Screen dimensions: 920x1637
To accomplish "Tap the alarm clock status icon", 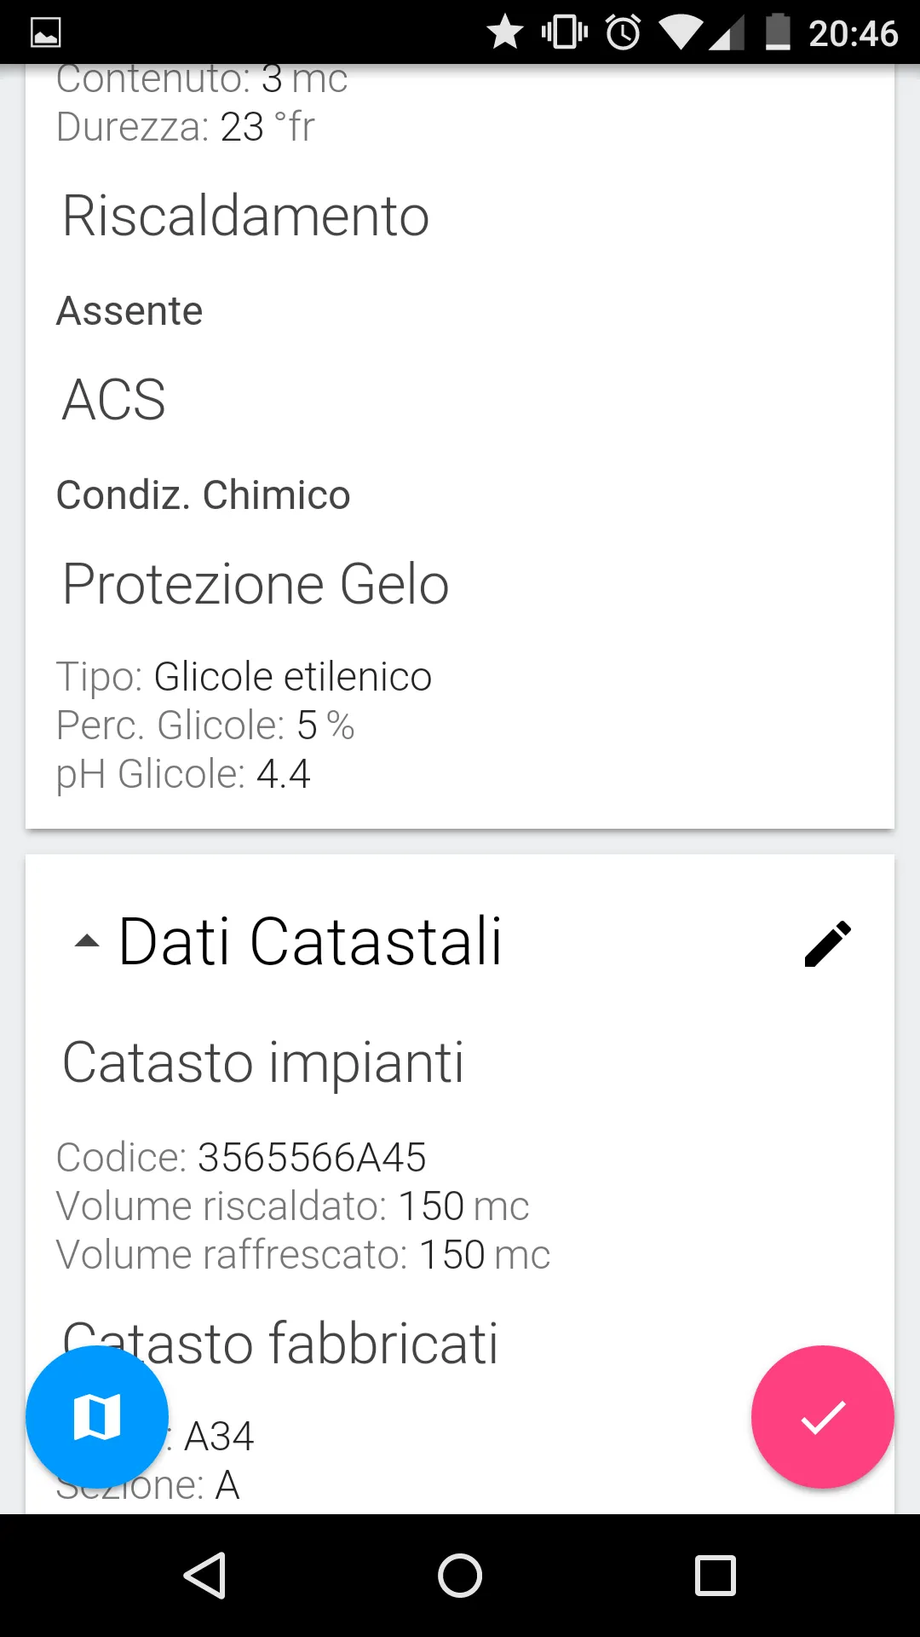I will coord(623,33).
